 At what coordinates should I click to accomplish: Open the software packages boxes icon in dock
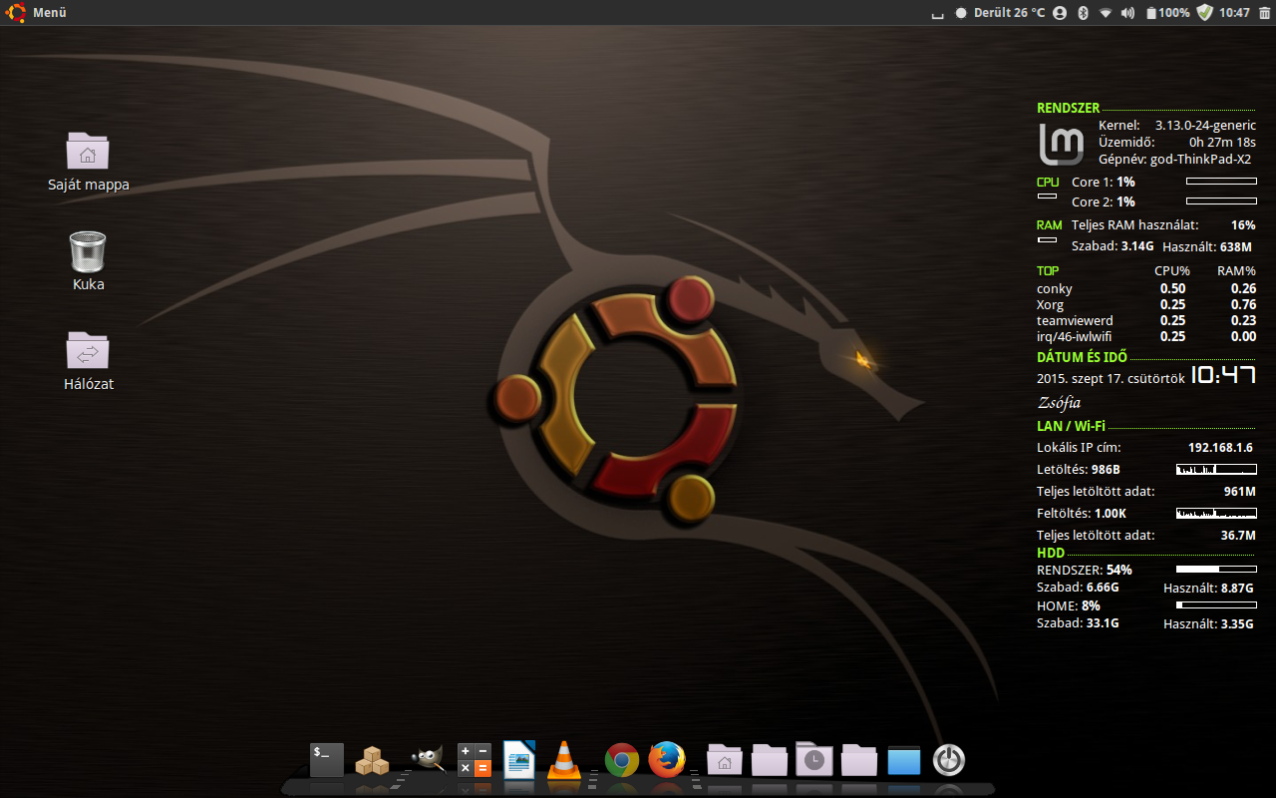[x=373, y=760]
